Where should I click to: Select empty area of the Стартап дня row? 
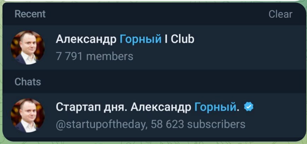tap(278, 115)
